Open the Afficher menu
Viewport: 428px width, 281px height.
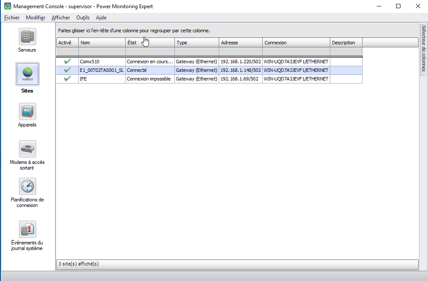[61, 18]
